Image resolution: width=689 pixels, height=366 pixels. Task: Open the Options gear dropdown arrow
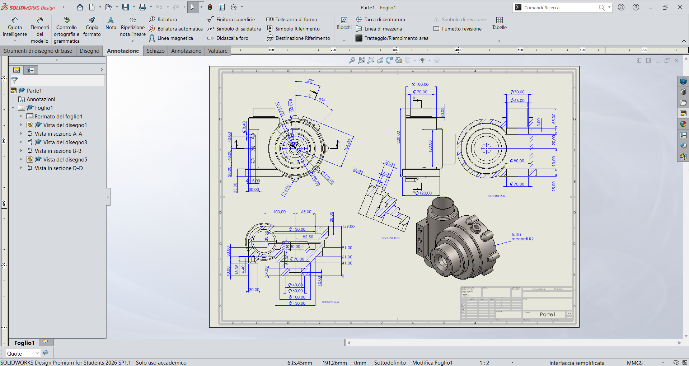[242, 7]
